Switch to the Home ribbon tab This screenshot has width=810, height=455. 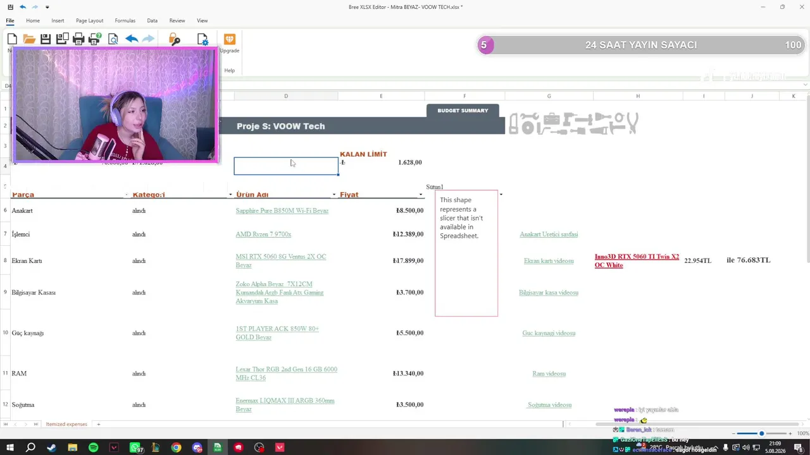point(33,21)
